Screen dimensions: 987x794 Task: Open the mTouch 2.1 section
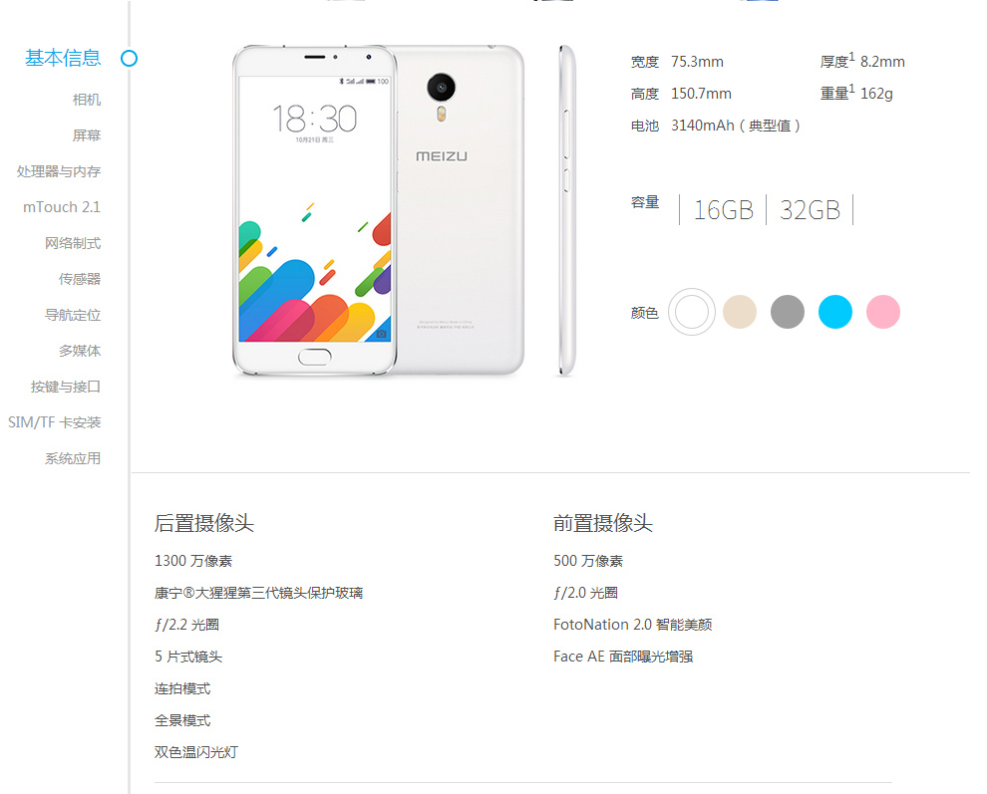tap(62, 207)
